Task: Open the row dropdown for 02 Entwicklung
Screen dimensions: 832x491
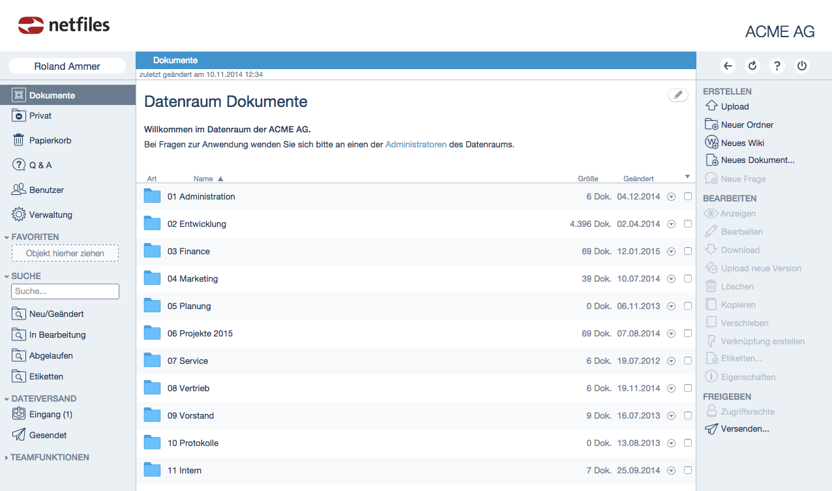Action: tap(672, 224)
